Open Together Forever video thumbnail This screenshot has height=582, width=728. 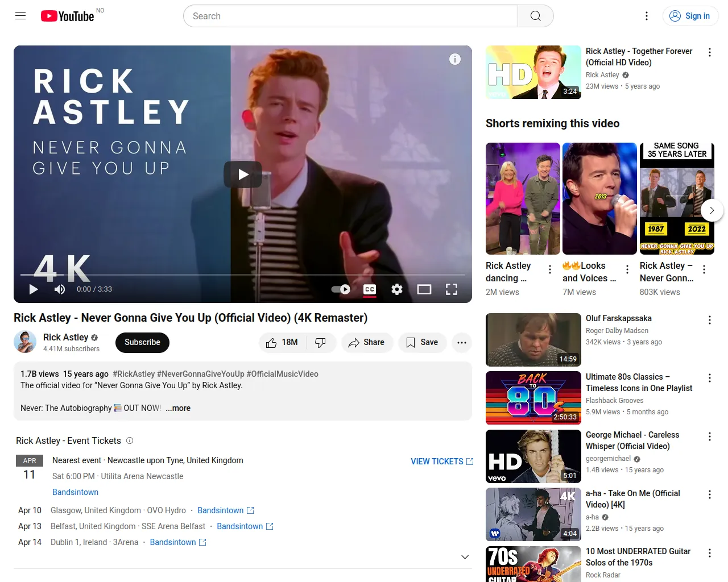click(533, 72)
